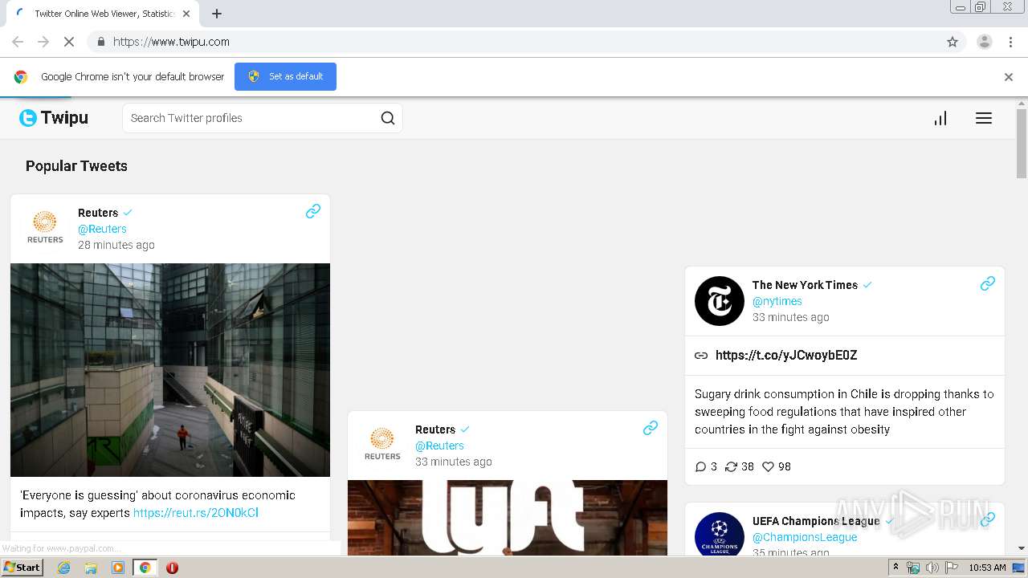Go back in browser history
The height and width of the screenshot is (578, 1028).
pos(18,42)
